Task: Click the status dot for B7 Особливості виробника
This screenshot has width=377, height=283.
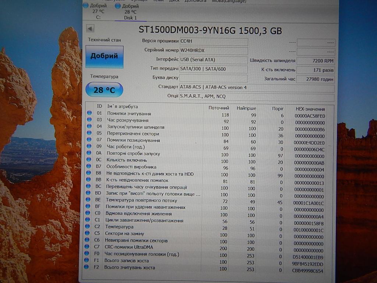Action: point(89,166)
